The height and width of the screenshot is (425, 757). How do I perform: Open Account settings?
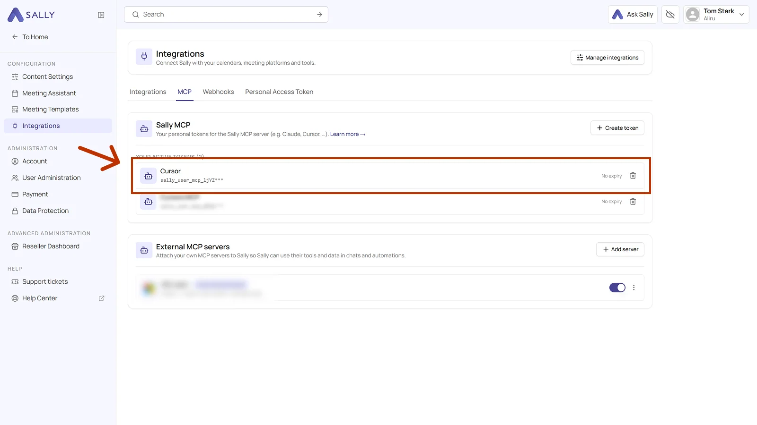[58, 161]
